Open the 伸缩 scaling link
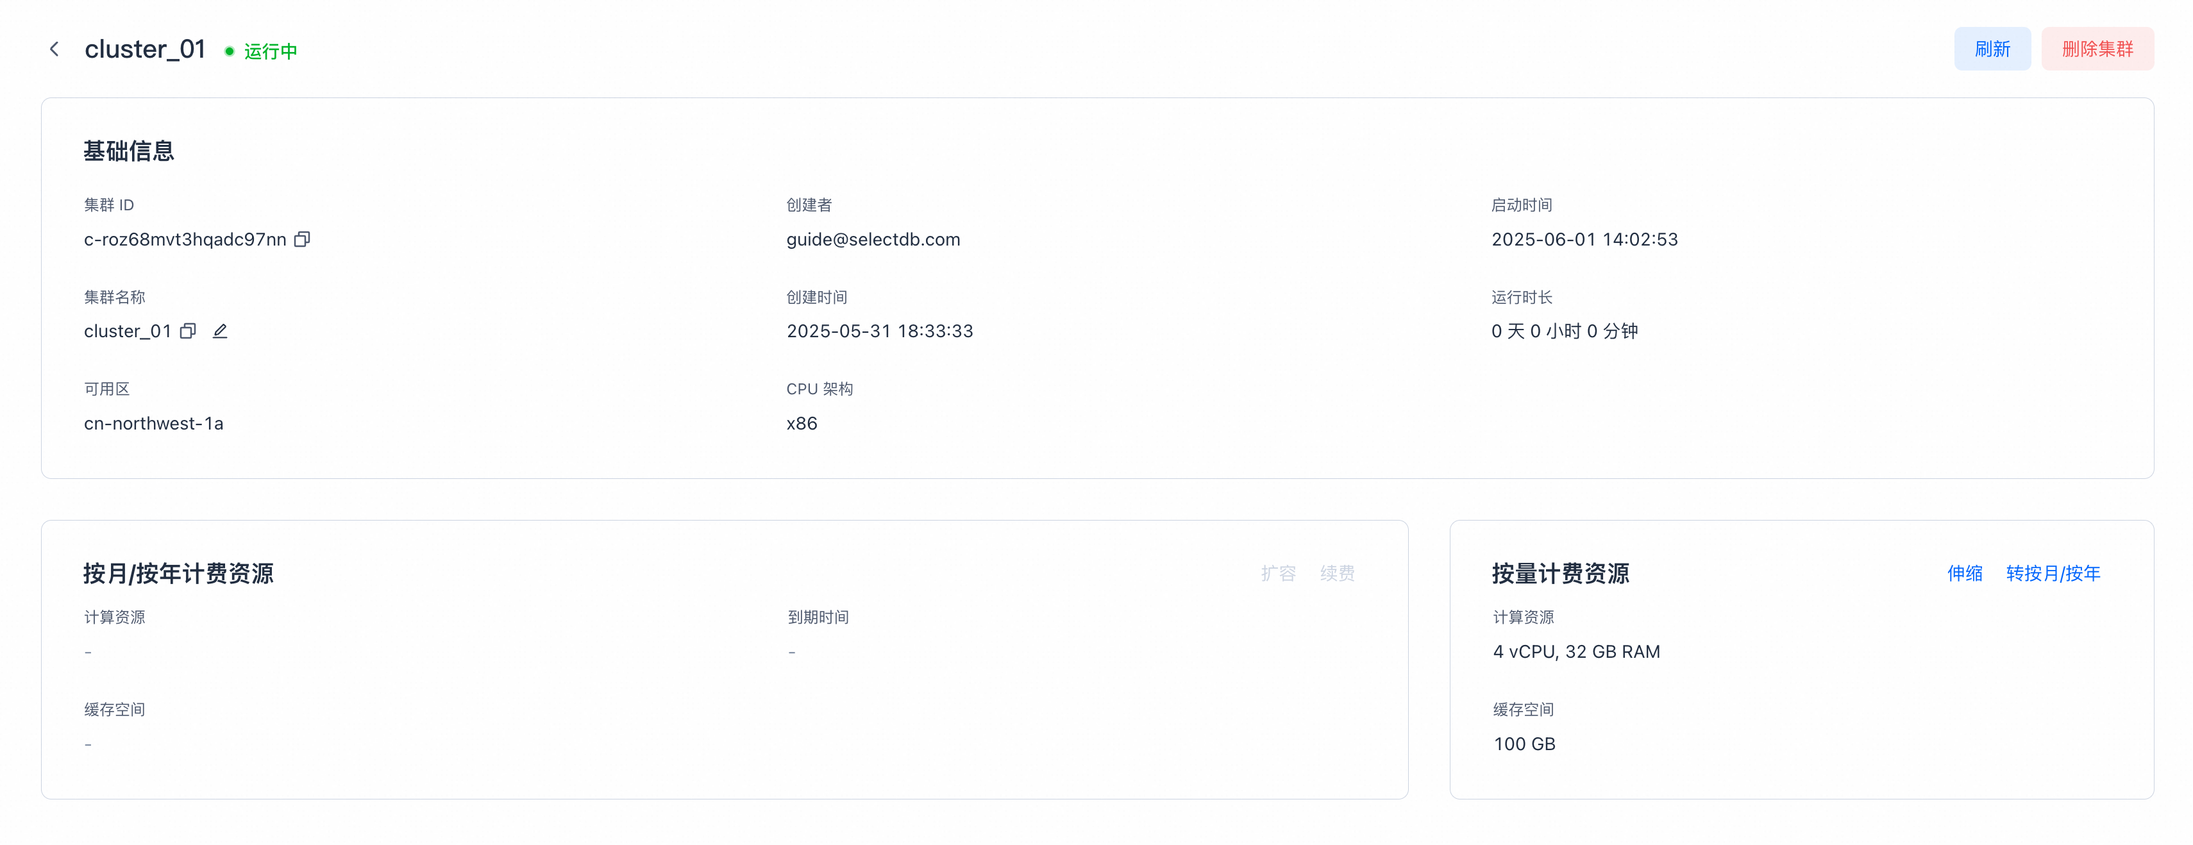 [x=1964, y=574]
